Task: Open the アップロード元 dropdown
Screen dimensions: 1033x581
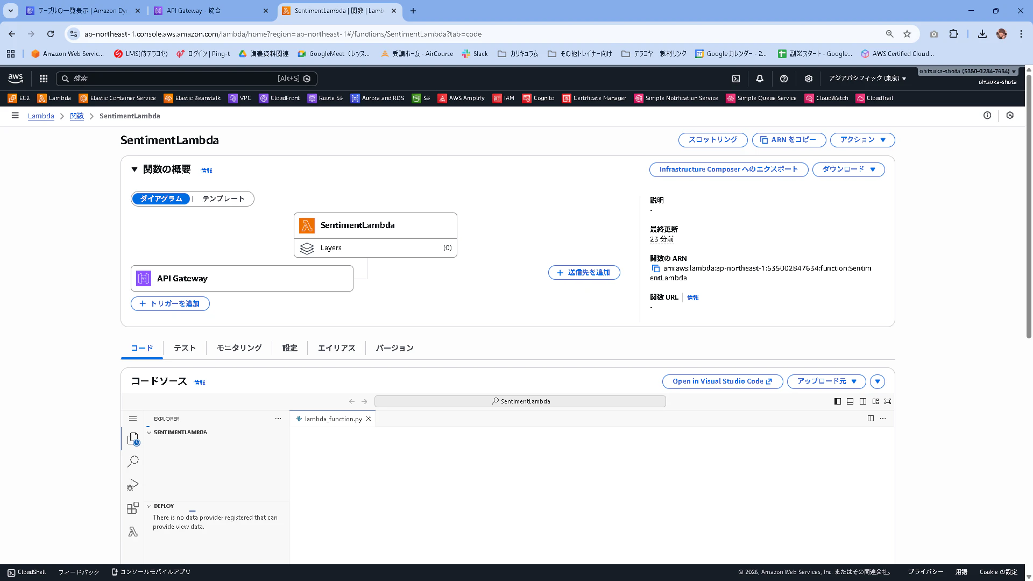Action: (x=826, y=381)
